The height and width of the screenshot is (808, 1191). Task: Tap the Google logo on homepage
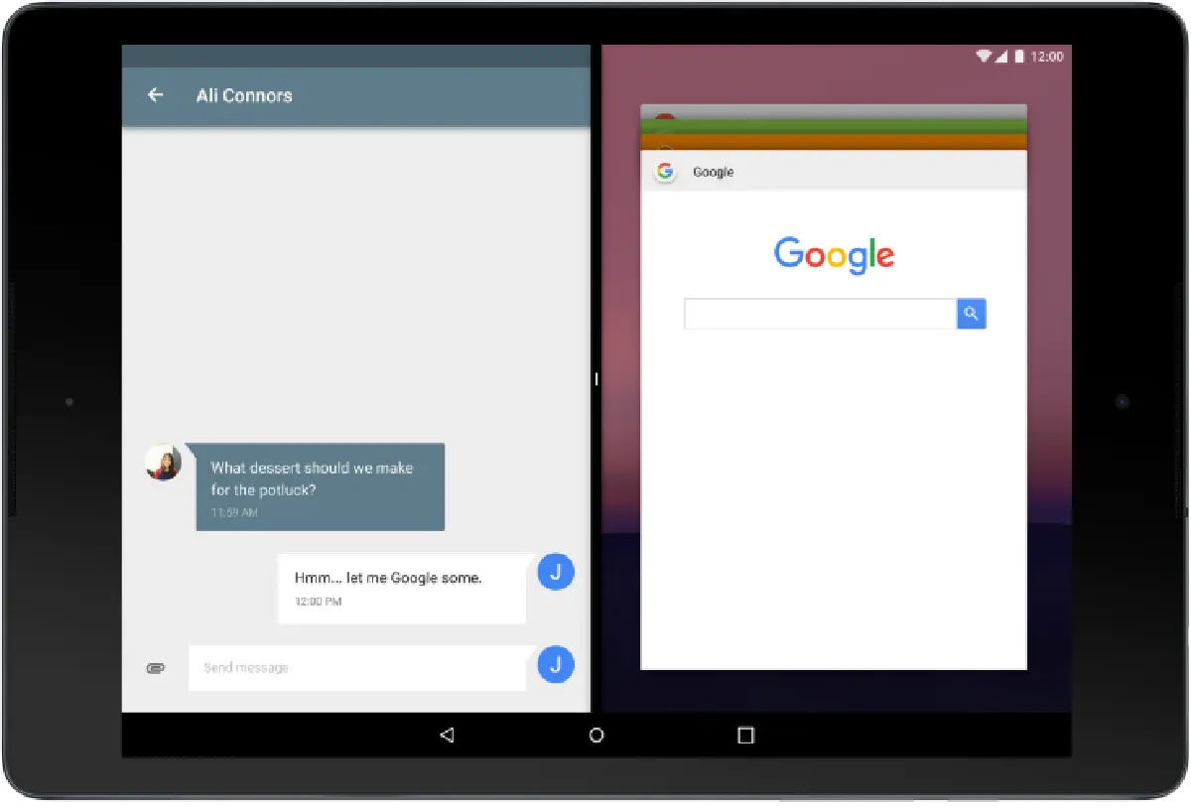pos(834,255)
